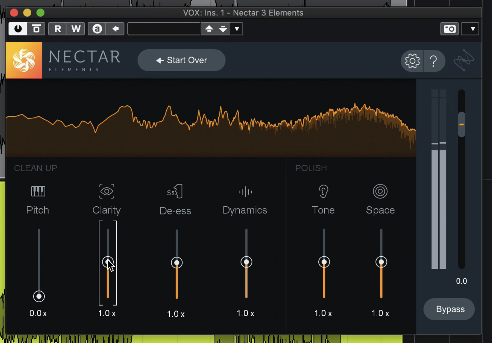This screenshot has width=492, height=343.
Task: Click the output level meter bars
Action: (439, 179)
